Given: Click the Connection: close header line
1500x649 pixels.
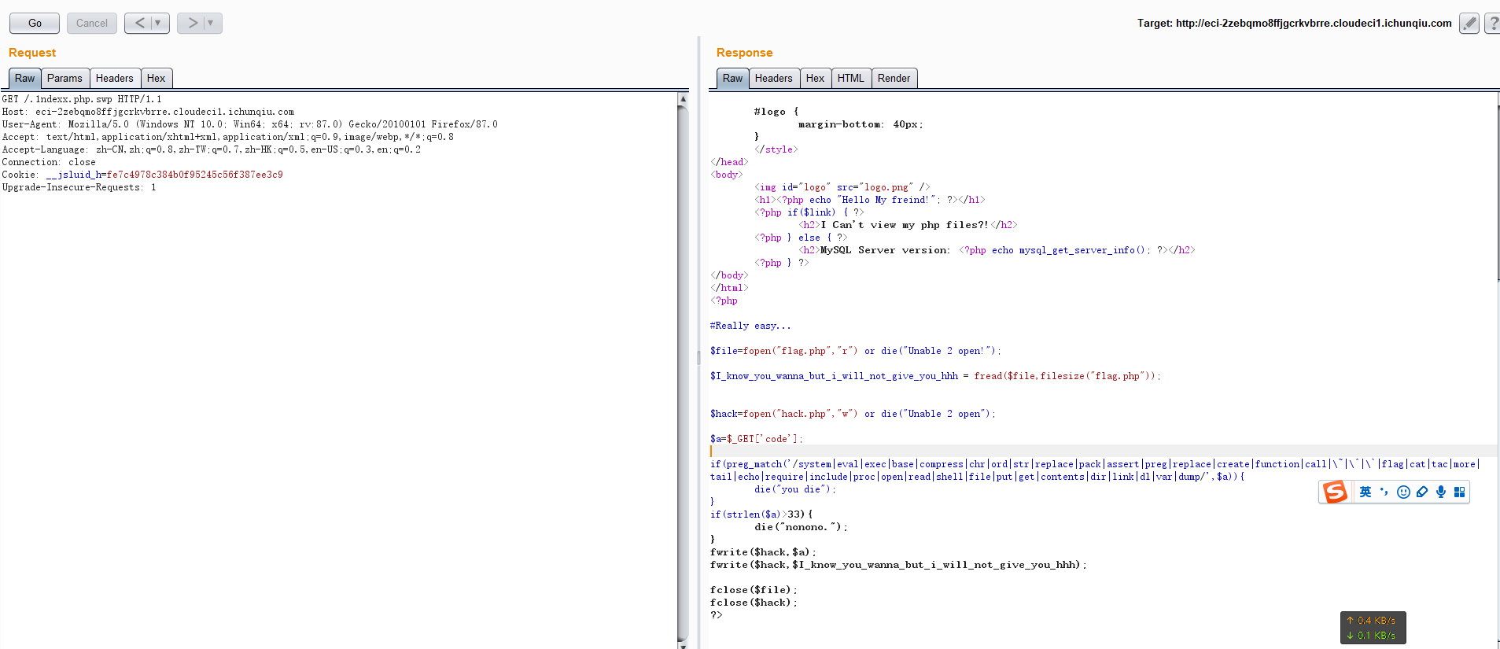Looking at the screenshot, I should (x=49, y=162).
